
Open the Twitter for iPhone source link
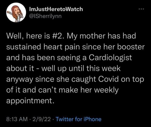[x=79, y=119]
